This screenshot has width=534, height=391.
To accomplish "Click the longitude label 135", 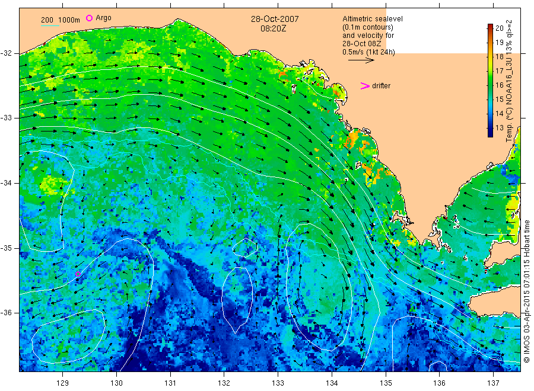I will pyautogui.click(x=386, y=383).
